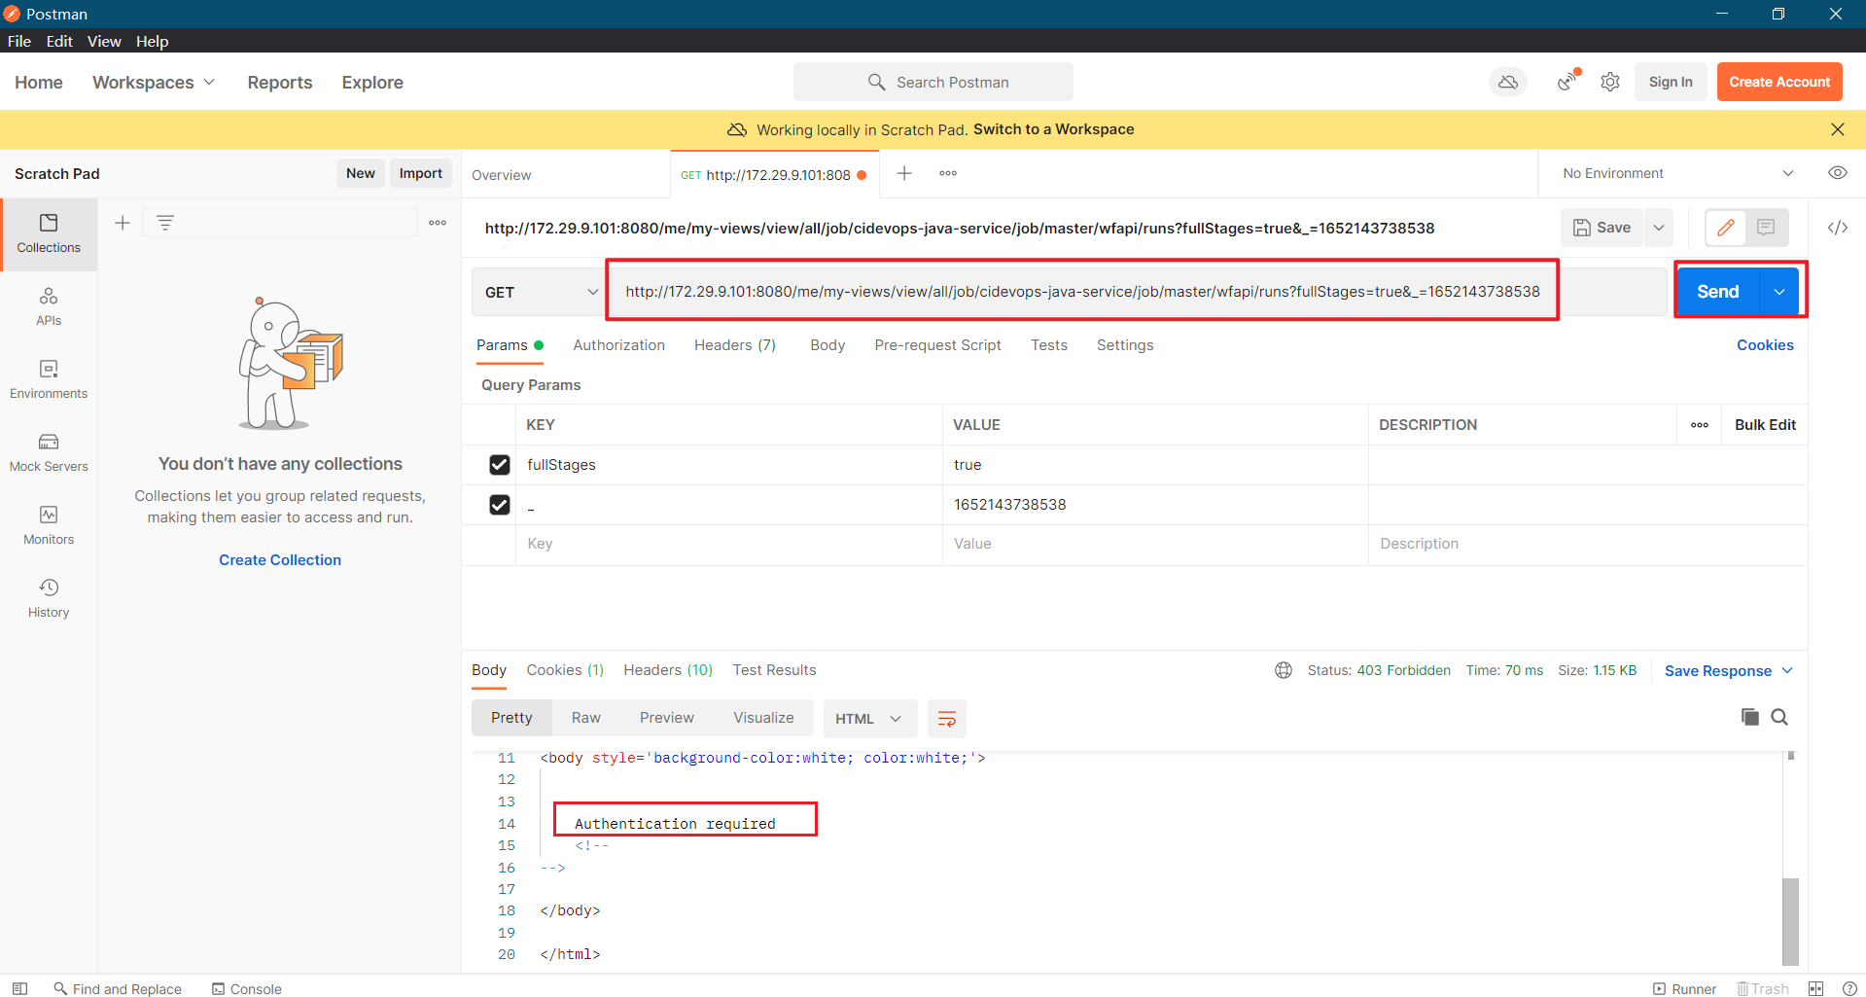Open the settings gear icon
1866x997 pixels.
1610,83
